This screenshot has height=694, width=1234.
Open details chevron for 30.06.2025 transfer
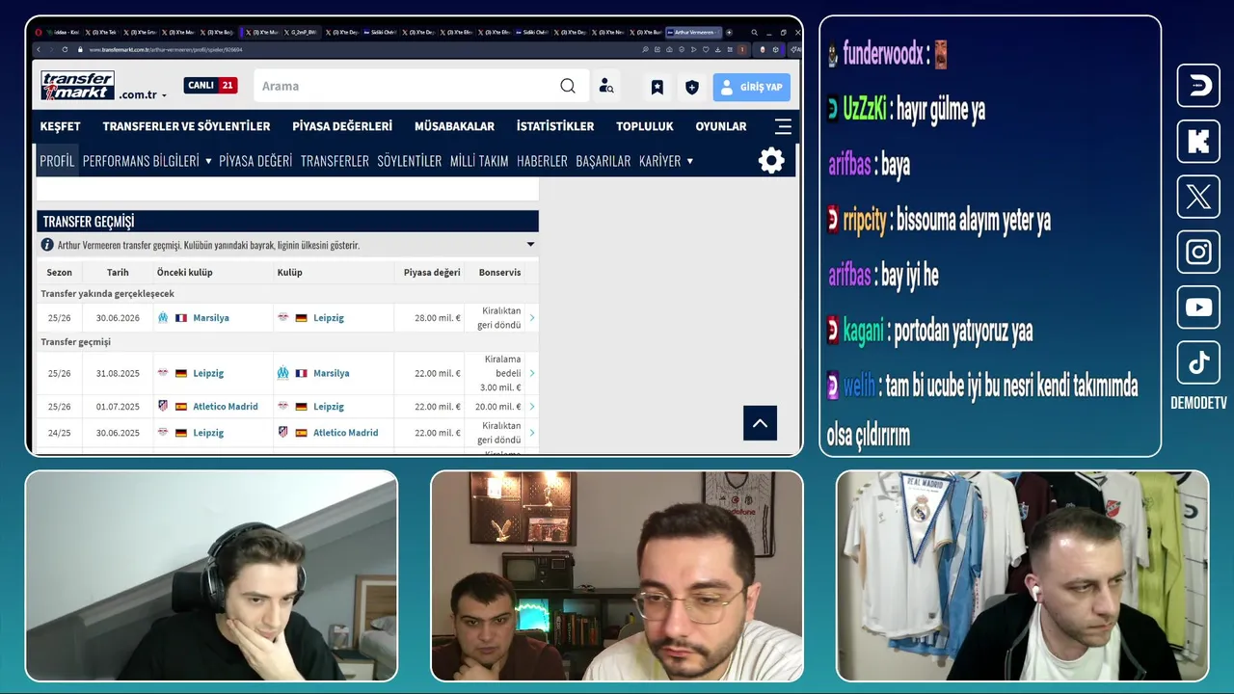[x=532, y=432]
